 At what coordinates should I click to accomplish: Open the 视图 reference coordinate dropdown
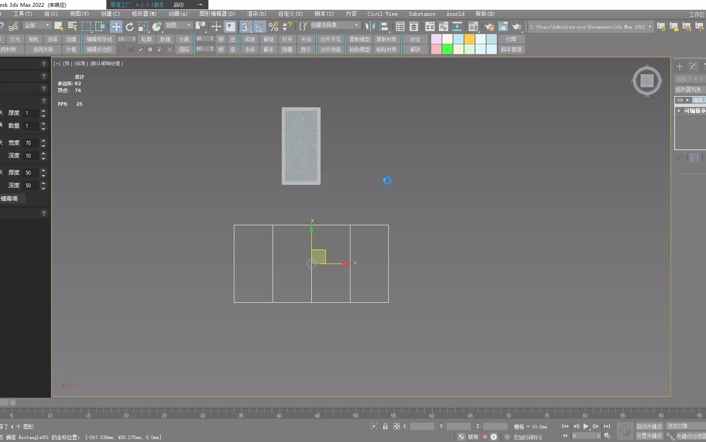[x=178, y=26]
